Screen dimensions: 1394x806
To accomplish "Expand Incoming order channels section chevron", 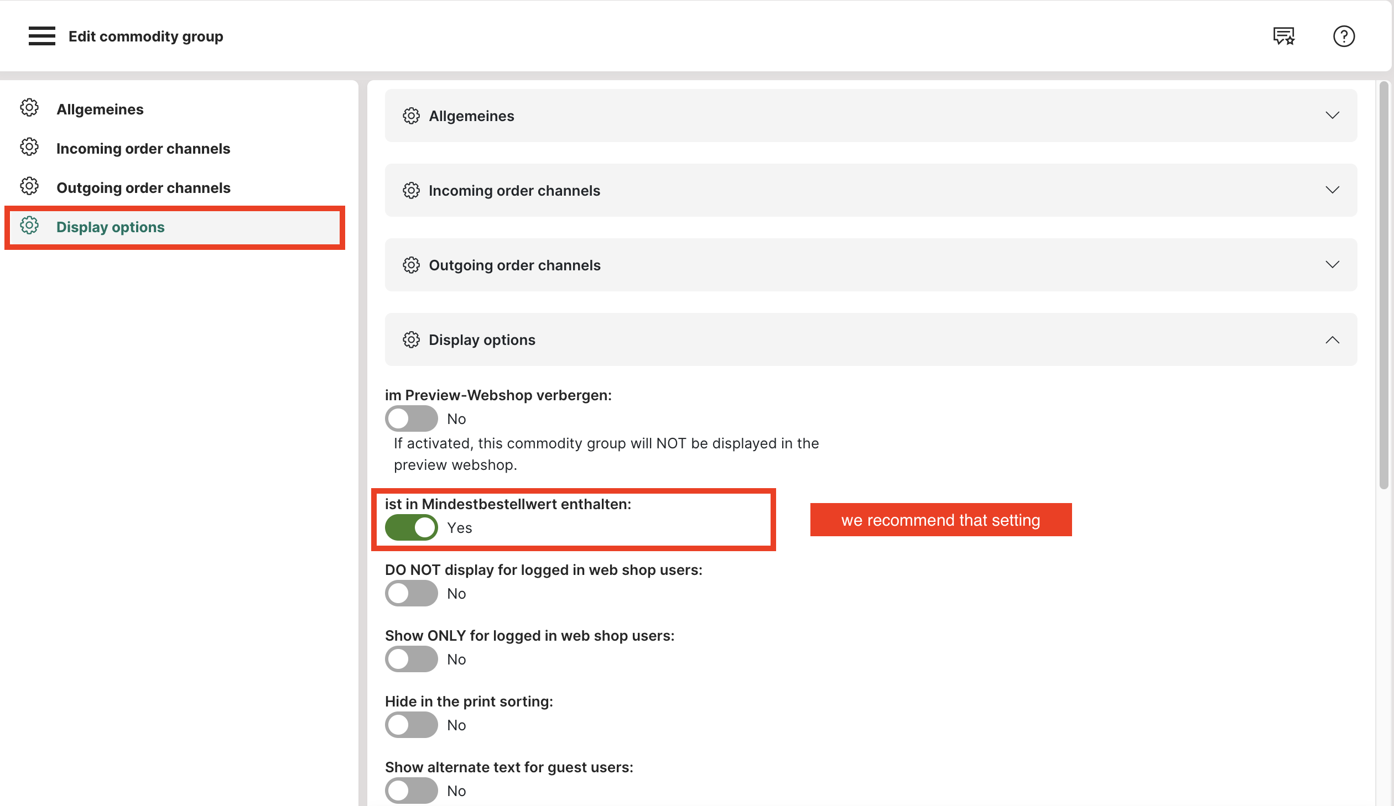I will pyautogui.click(x=1332, y=190).
